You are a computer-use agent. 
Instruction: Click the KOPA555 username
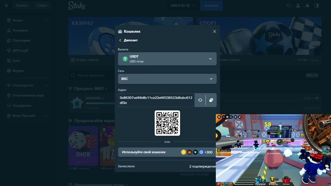point(93,98)
